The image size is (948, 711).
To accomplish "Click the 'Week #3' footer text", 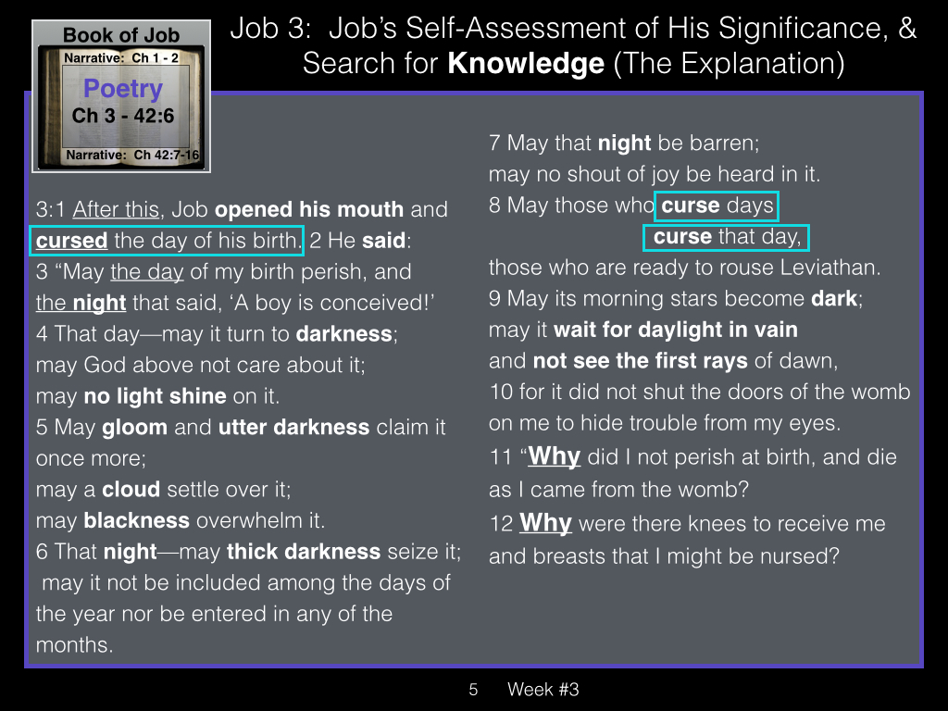I will coord(543,689).
